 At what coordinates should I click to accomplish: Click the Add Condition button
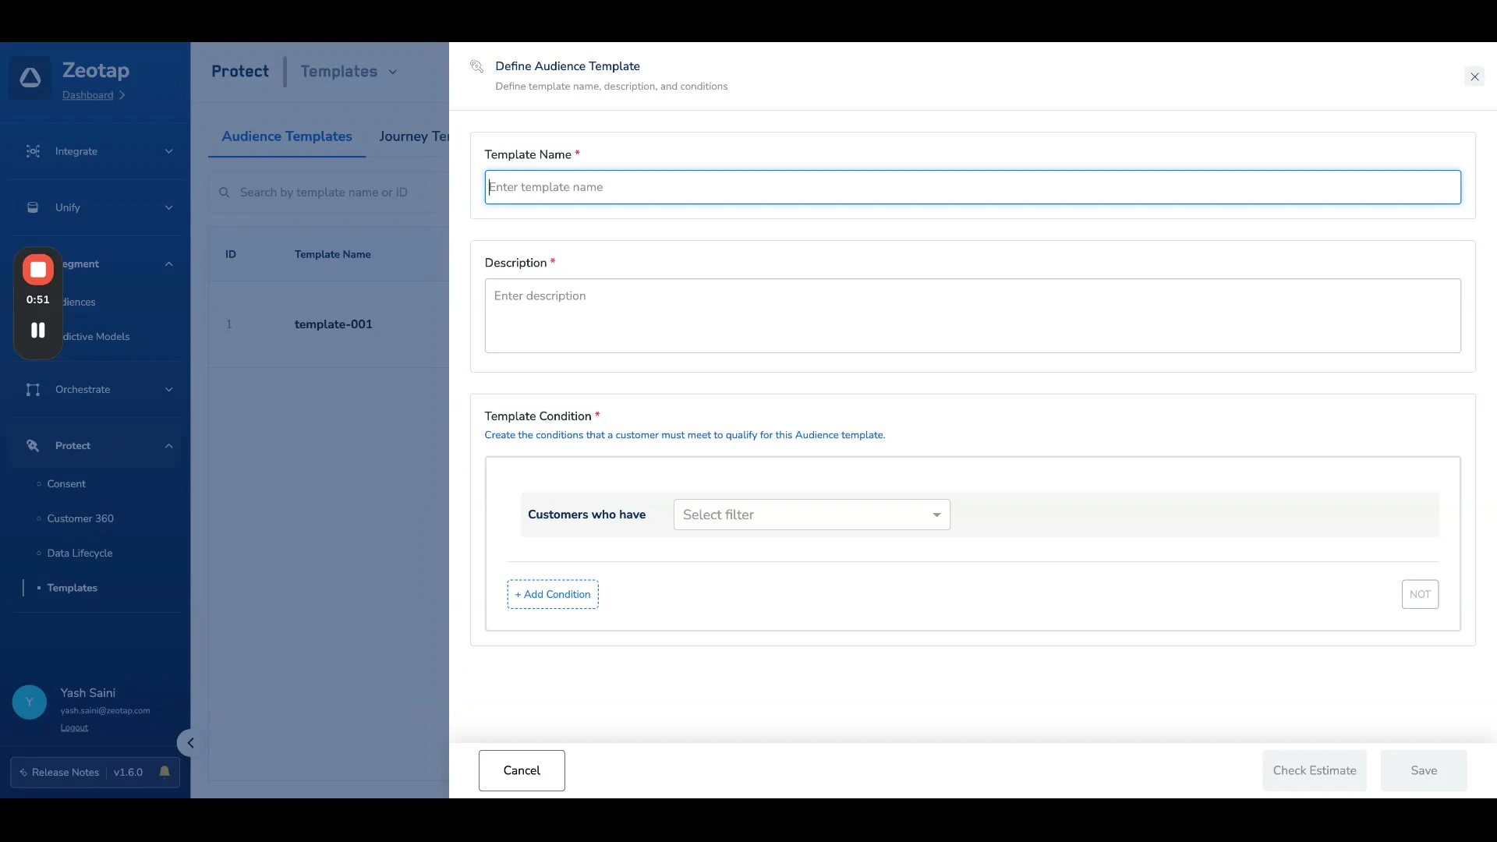[552, 594]
